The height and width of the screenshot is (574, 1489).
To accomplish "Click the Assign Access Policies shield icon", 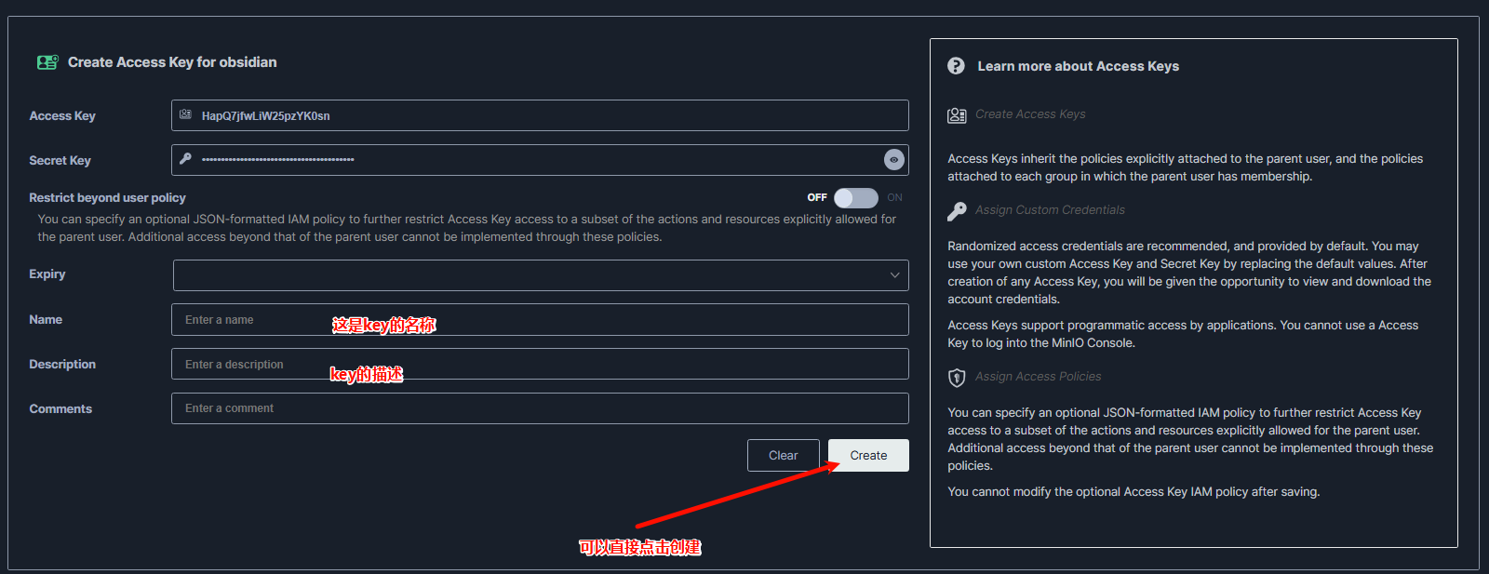I will (x=957, y=378).
